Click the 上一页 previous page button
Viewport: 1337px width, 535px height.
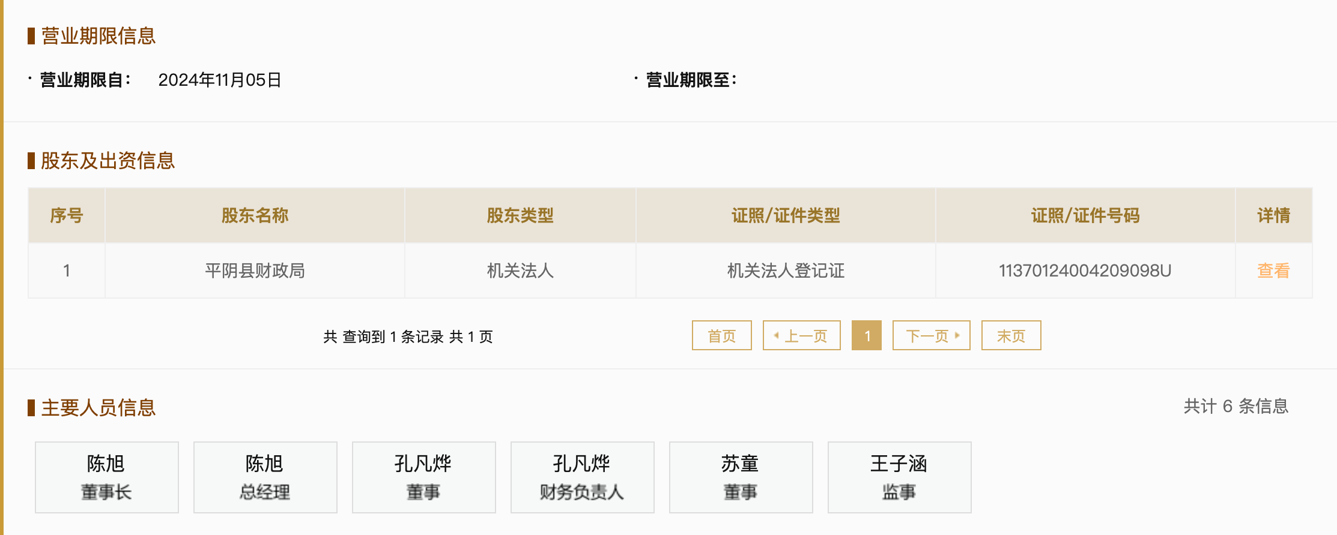coord(801,335)
